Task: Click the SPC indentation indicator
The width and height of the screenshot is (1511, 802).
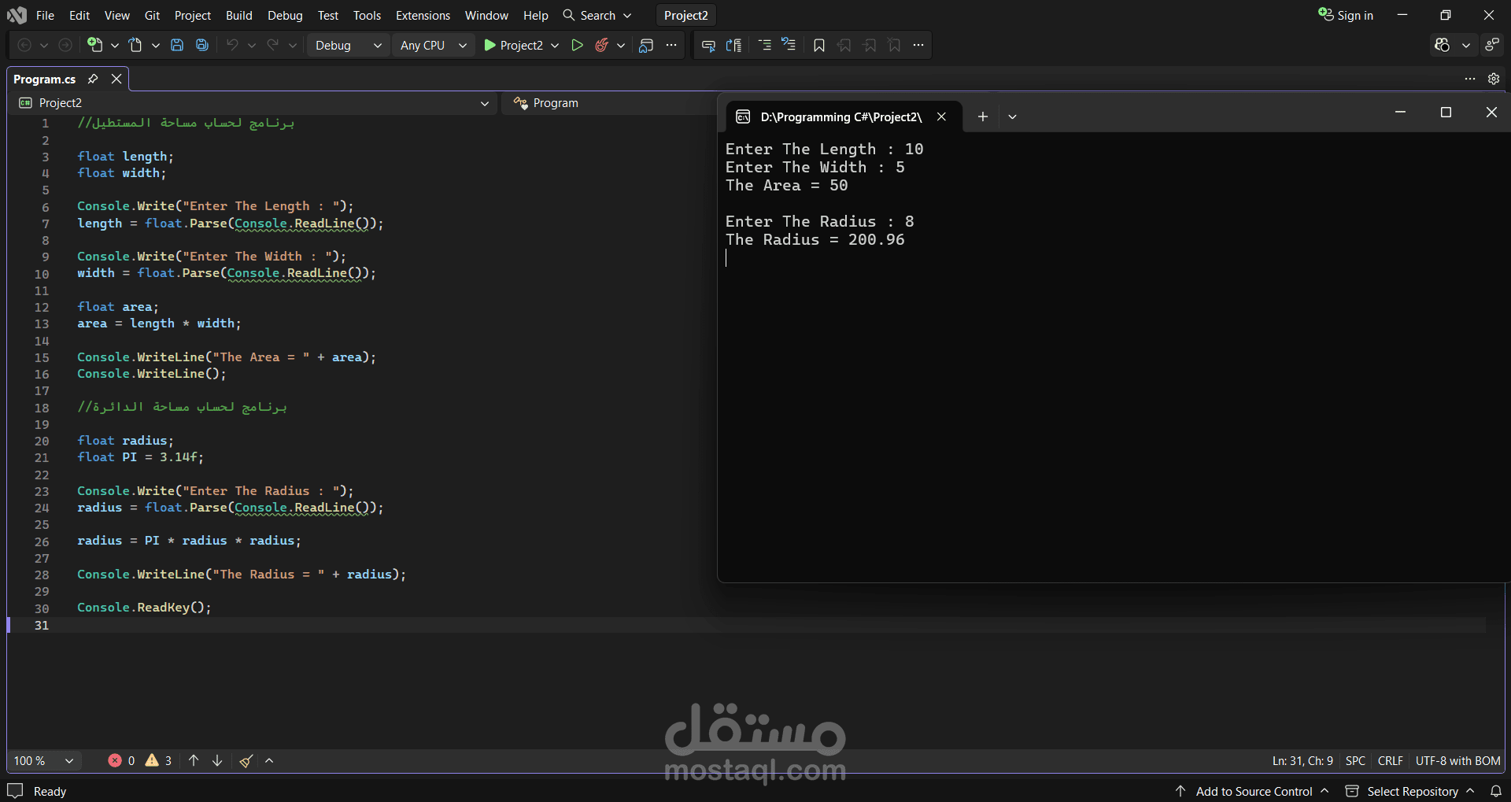Action: pos(1355,760)
